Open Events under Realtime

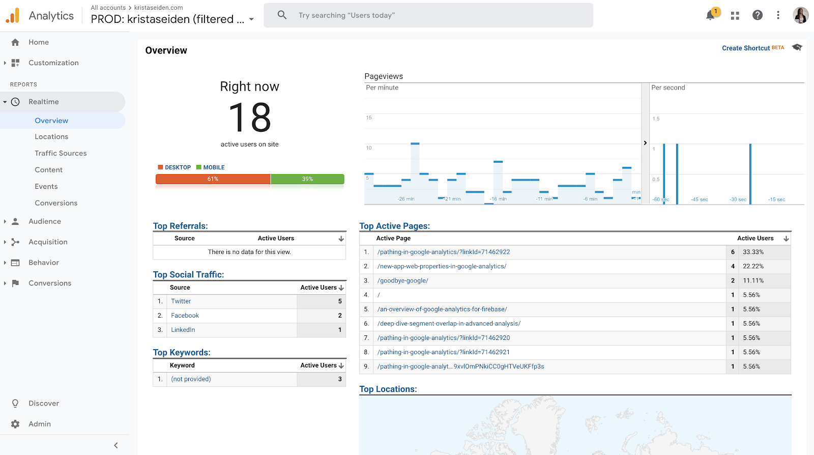[46, 187]
